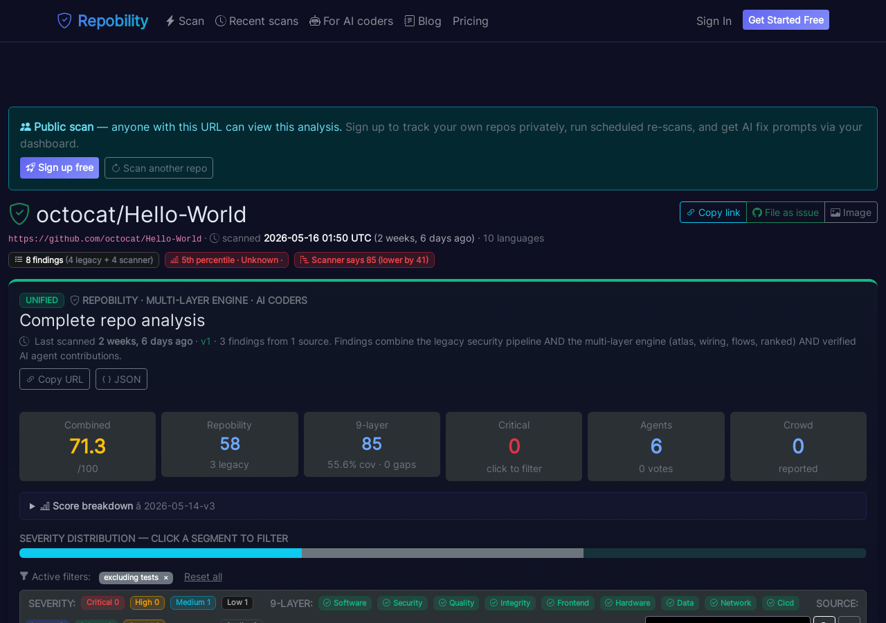The image size is (886, 623).
Task: Click the dark teal segment of severity bar
Action: pyautogui.click(x=725, y=553)
